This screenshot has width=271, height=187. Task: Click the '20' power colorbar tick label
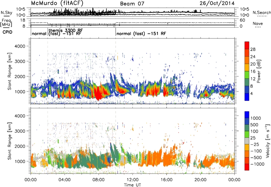pos(253,64)
